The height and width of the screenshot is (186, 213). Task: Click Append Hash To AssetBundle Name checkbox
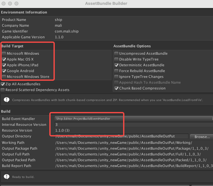point(116,83)
